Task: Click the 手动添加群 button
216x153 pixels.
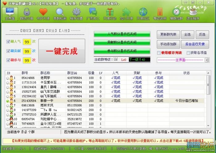Action: [168, 44]
